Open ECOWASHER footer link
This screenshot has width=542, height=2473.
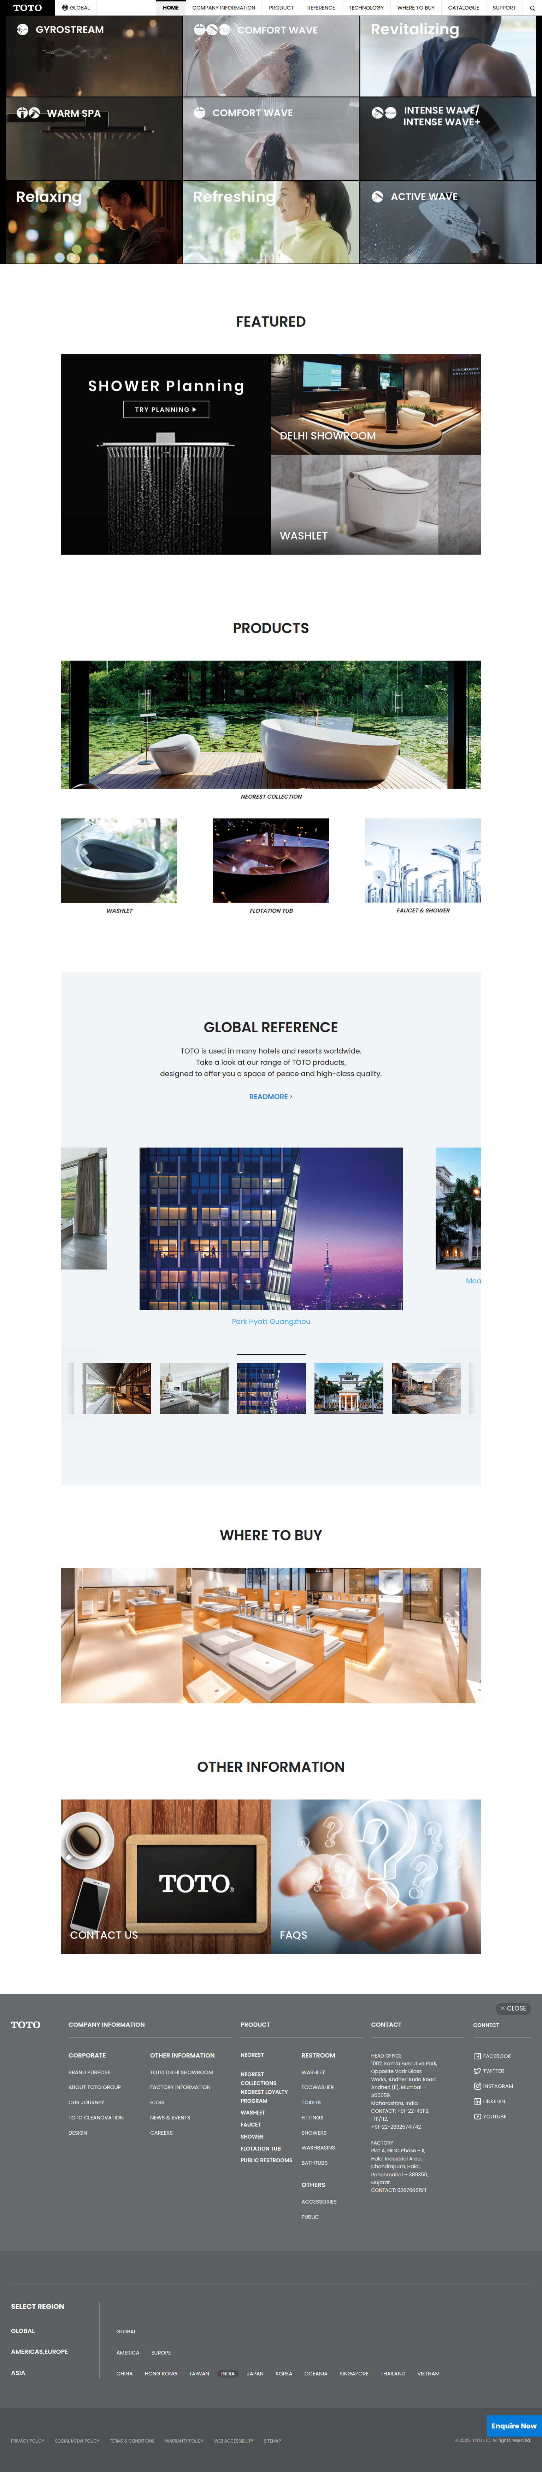click(318, 2087)
